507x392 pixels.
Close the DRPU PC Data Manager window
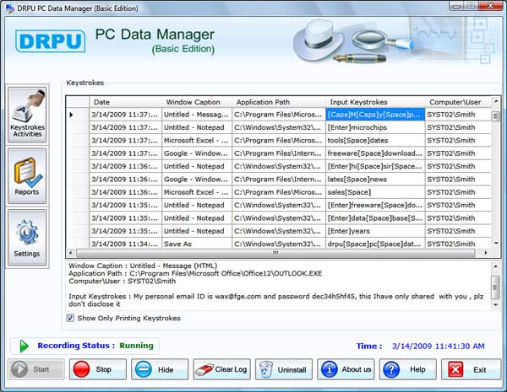(490, 6)
